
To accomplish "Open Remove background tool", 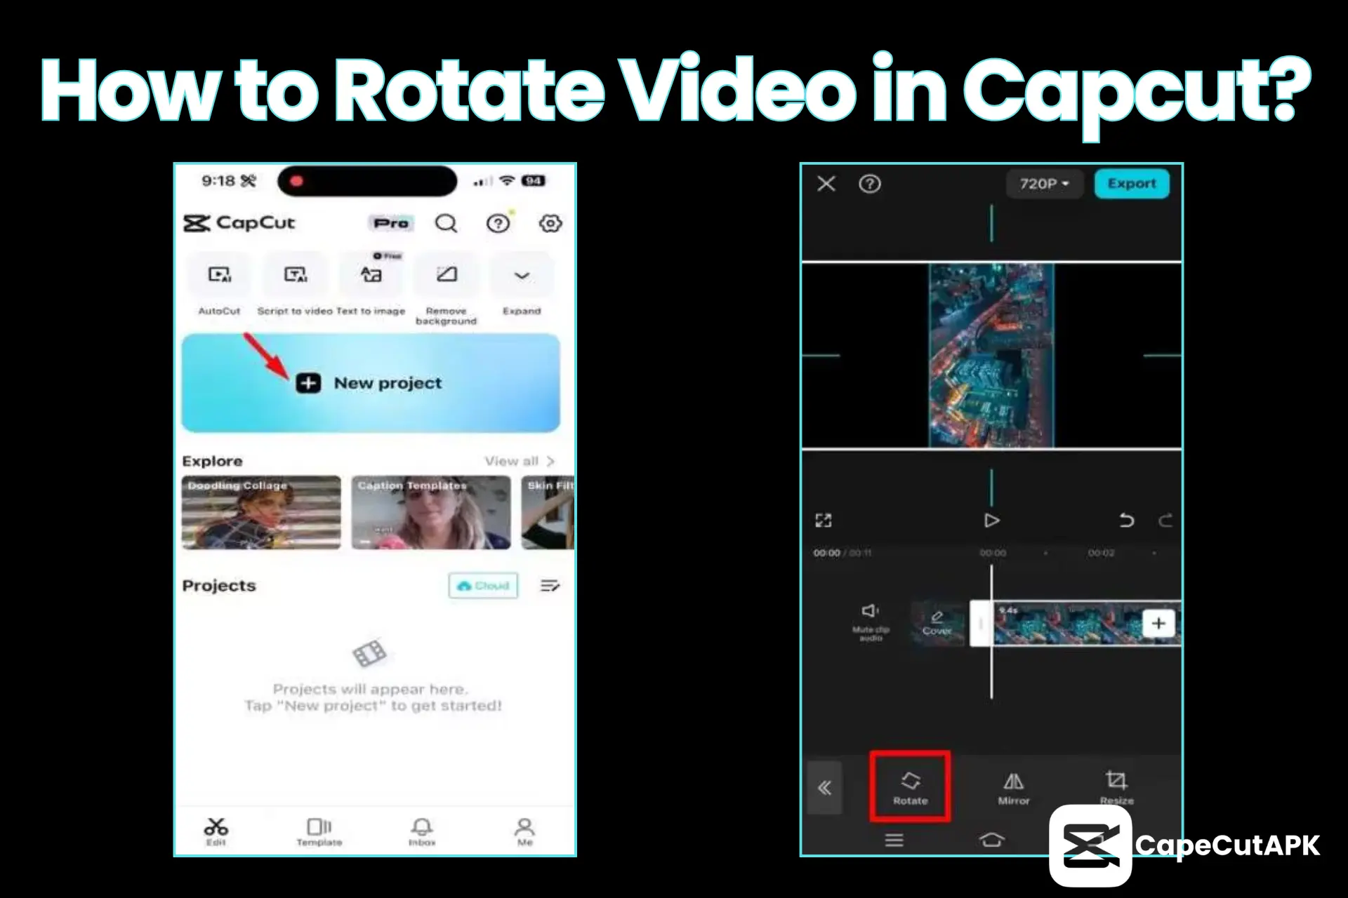I will 446,289.
